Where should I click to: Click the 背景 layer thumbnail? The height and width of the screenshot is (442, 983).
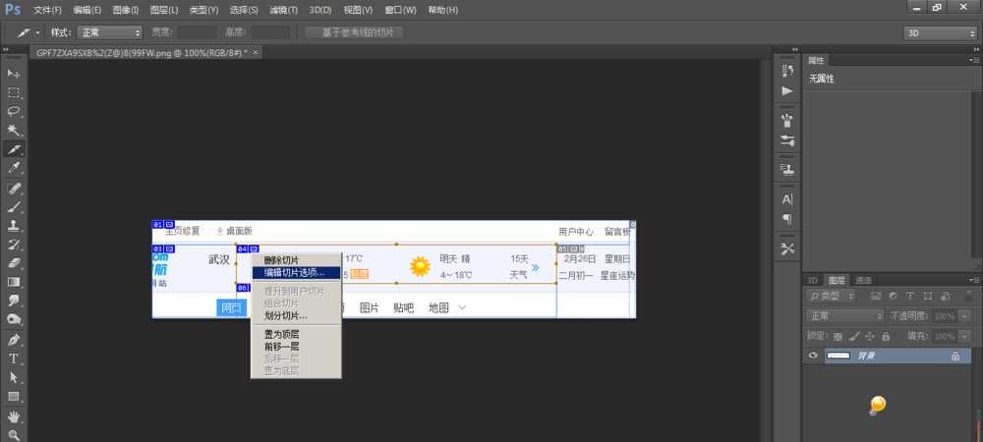tap(838, 357)
